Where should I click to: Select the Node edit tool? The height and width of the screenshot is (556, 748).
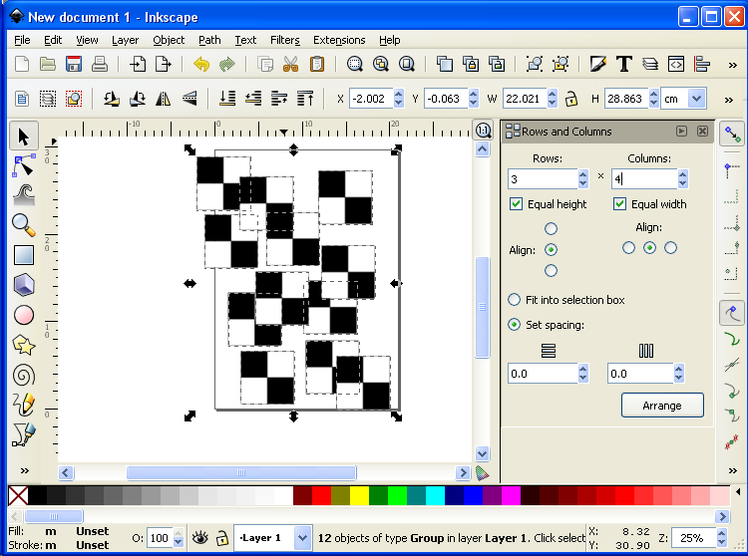[23, 165]
